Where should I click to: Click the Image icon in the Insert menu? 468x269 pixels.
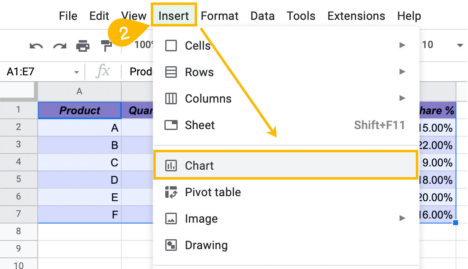(171, 219)
